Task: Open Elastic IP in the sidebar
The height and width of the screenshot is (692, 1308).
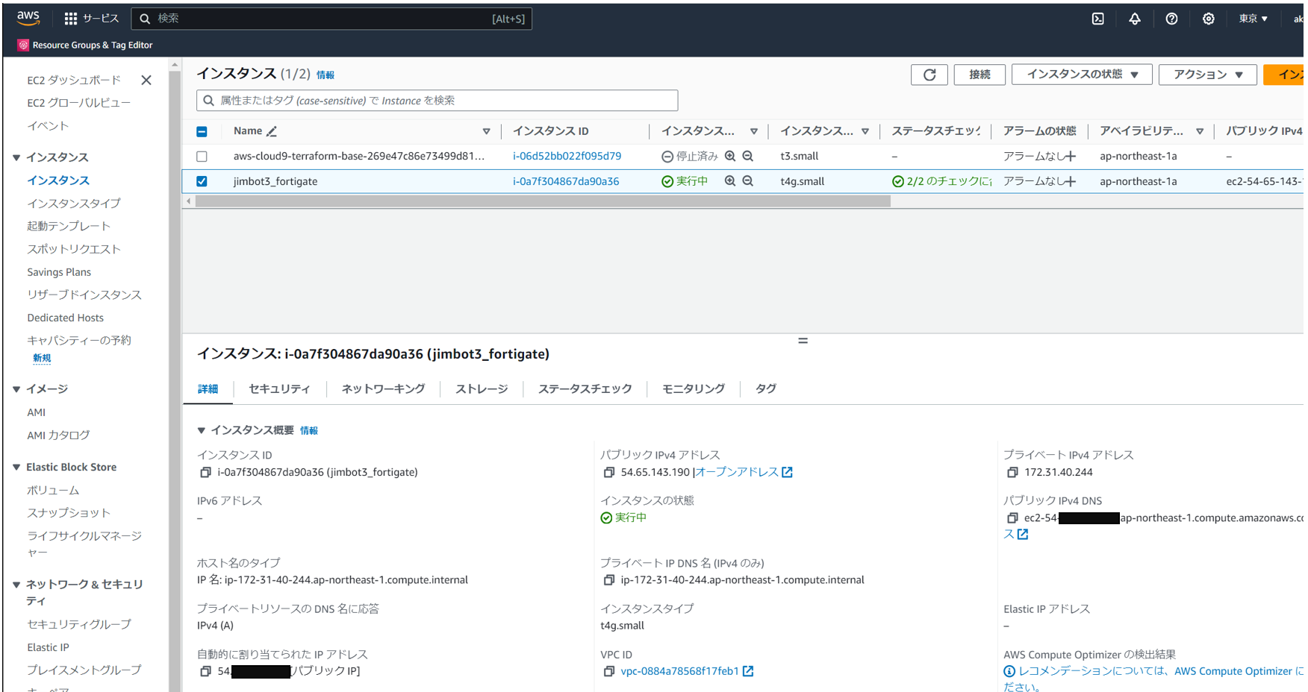Action: click(48, 647)
